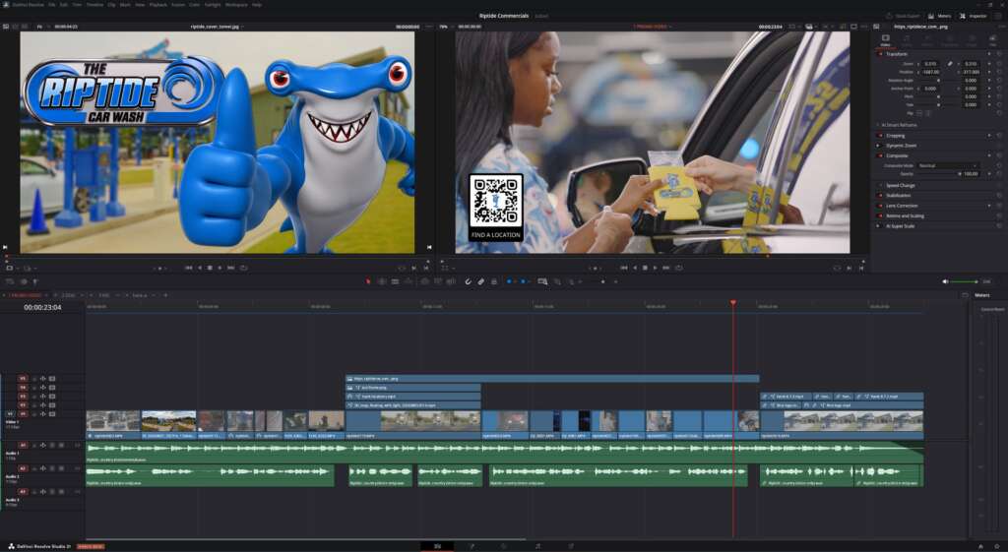Image resolution: width=1008 pixels, height=552 pixels.
Task: Open the project manager home icon
Action: pos(981,546)
